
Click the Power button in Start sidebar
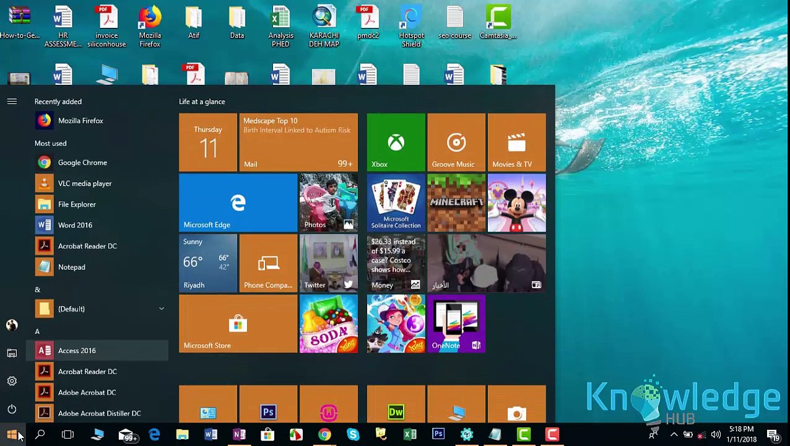tap(12, 409)
